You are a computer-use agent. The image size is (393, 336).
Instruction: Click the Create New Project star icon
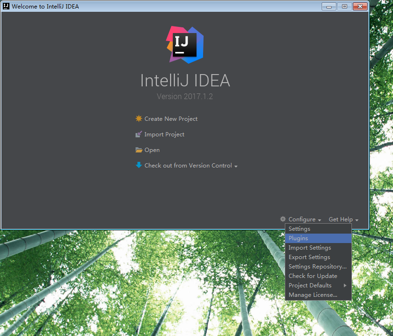coord(138,118)
